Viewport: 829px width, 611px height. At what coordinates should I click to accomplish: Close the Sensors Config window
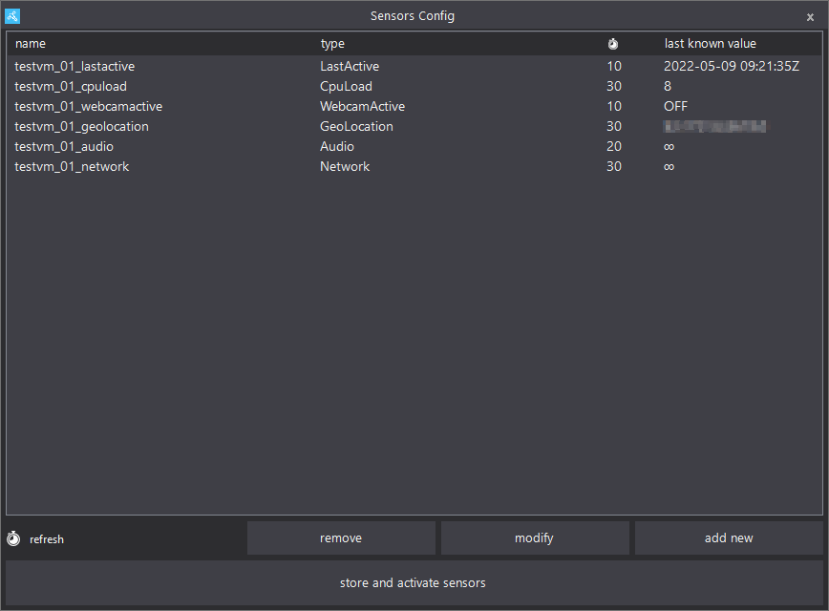coord(810,17)
